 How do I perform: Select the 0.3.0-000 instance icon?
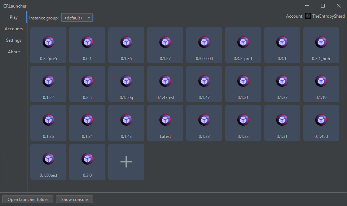point(204,42)
